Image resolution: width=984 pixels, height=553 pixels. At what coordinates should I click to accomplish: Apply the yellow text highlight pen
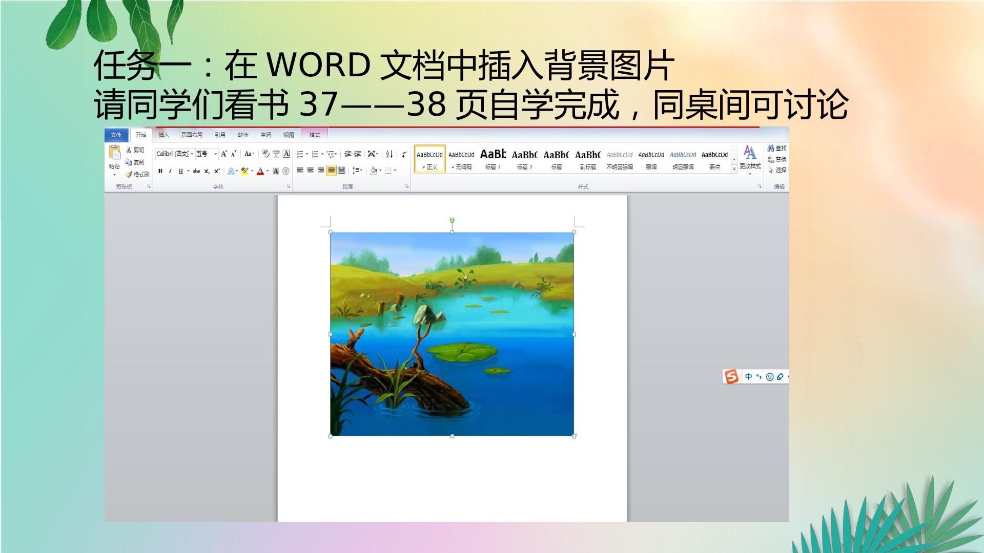244,171
